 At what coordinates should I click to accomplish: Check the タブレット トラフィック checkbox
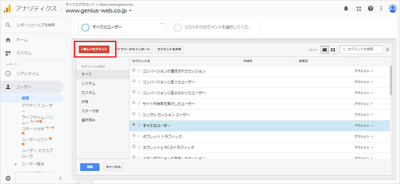coord(133,135)
